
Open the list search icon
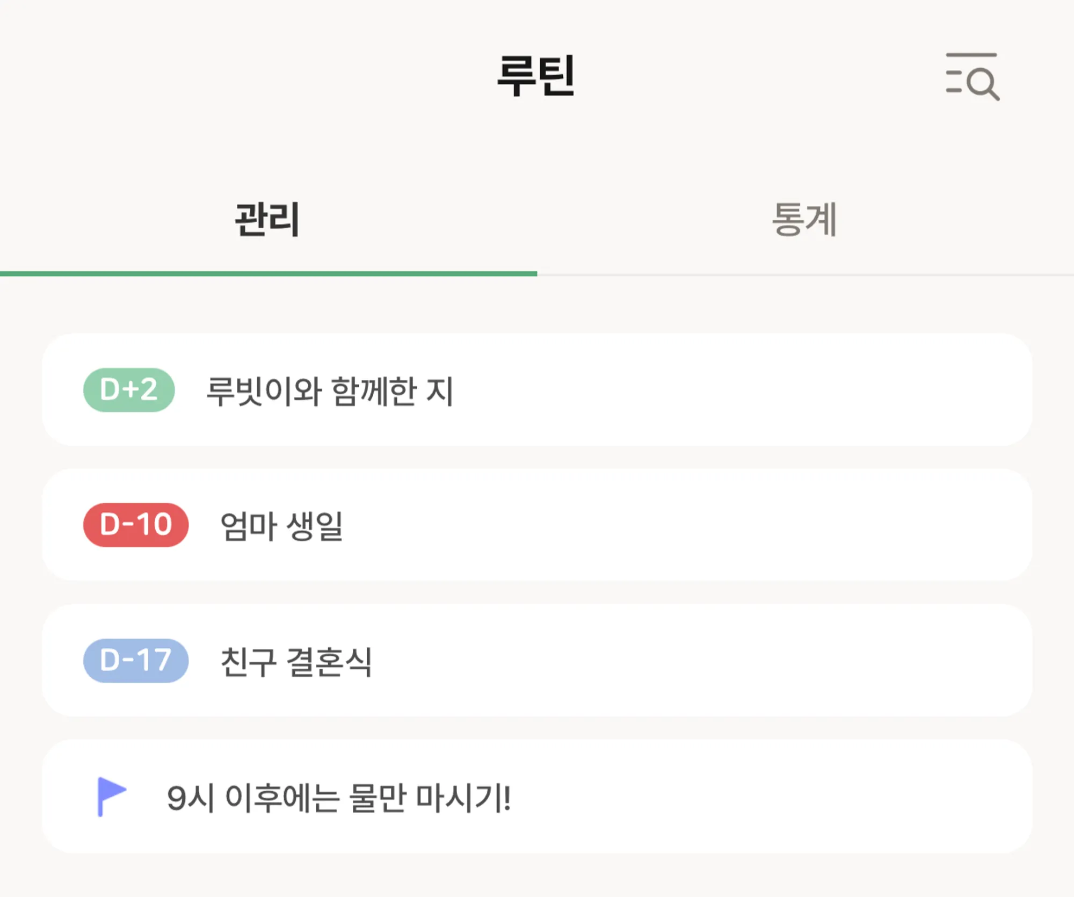click(x=973, y=77)
